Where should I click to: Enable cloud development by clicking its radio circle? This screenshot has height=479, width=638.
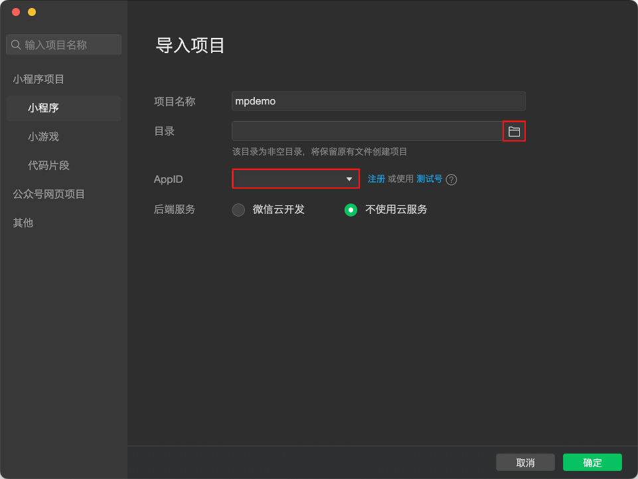coord(238,209)
